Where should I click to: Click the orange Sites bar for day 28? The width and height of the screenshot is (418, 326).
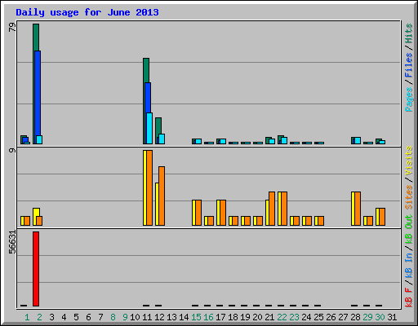(358, 209)
